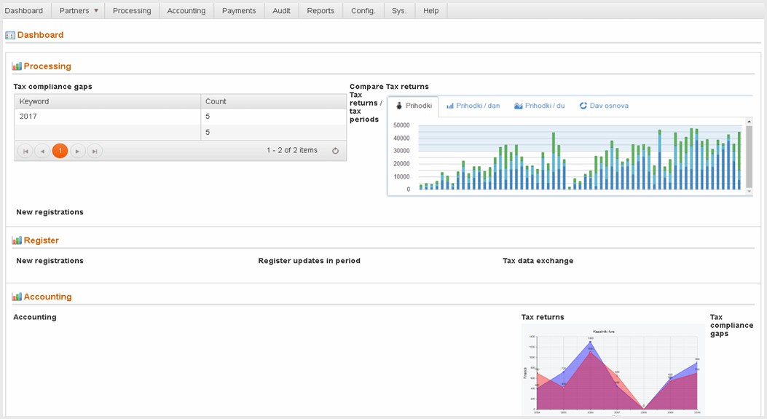
Task: Click the Dashboard title icon
Action: (x=10, y=35)
